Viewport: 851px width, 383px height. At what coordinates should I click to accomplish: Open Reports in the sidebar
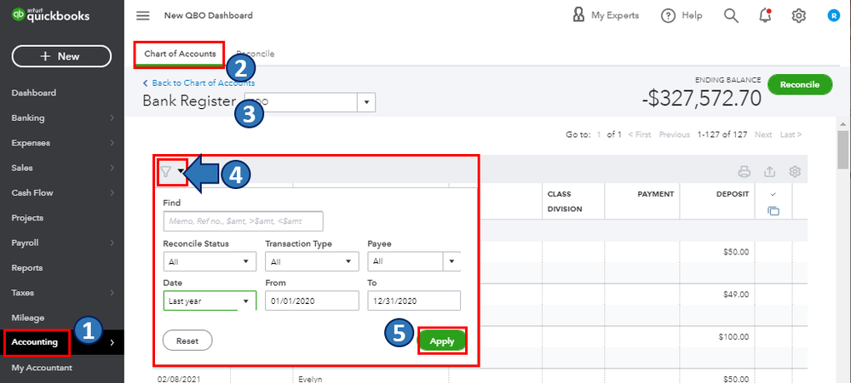coord(27,267)
